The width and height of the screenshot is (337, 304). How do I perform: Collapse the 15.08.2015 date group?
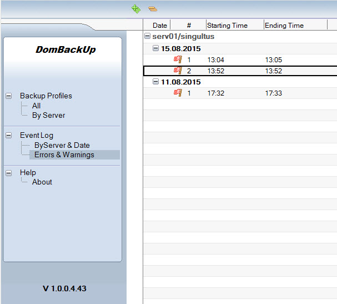(x=156, y=48)
